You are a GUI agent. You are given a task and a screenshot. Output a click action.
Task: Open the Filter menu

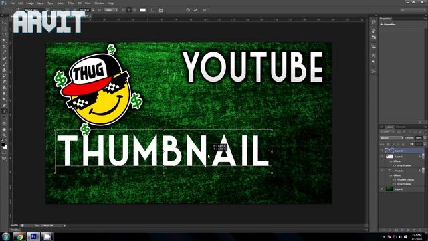(x=71, y=3)
